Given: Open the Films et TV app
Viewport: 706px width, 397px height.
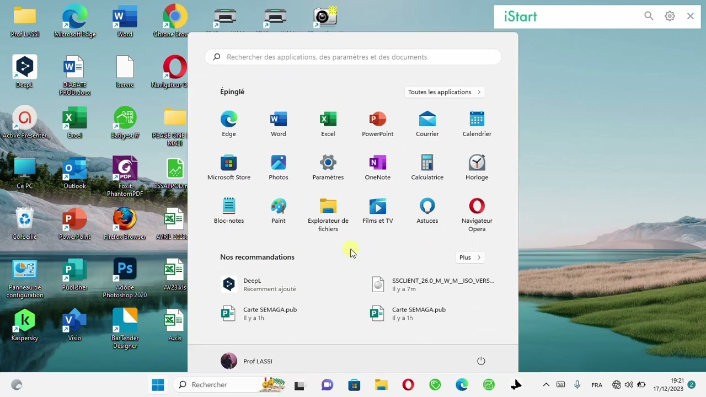Looking at the screenshot, I should [377, 211].
